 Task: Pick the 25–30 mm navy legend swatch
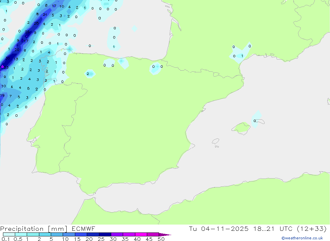pos(105,234)
